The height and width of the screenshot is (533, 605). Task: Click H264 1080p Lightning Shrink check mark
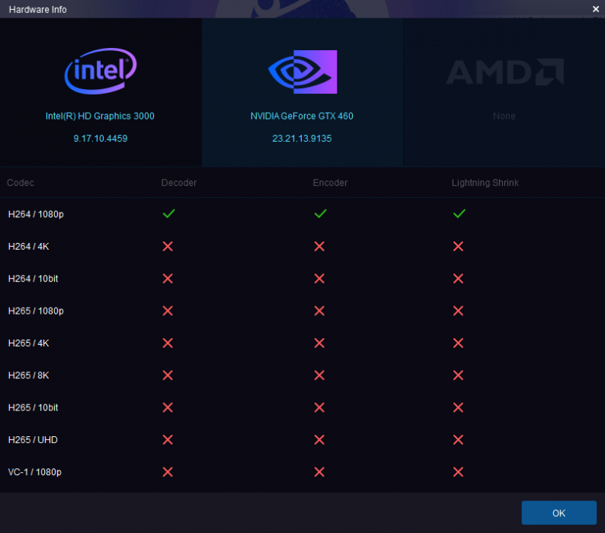tap(459, 214)
